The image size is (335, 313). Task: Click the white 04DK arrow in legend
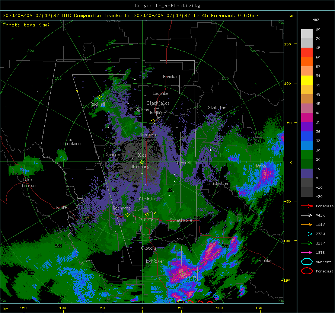click(307, 215)
